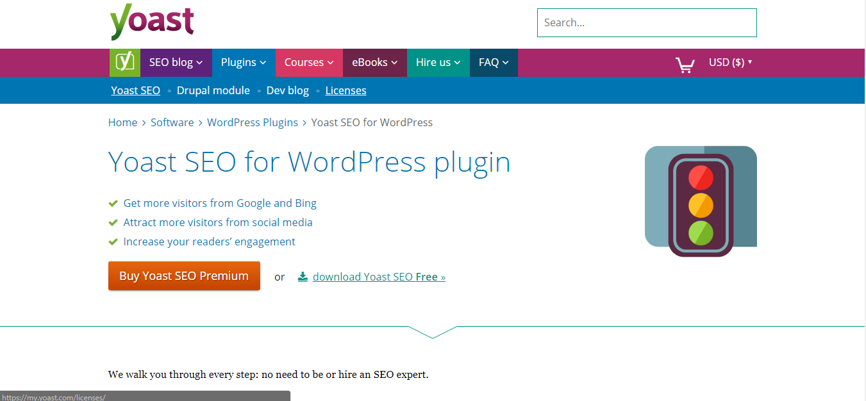Open the Courses dropdown menu
This screenshot has height=401, width=866.
point(309,62)
